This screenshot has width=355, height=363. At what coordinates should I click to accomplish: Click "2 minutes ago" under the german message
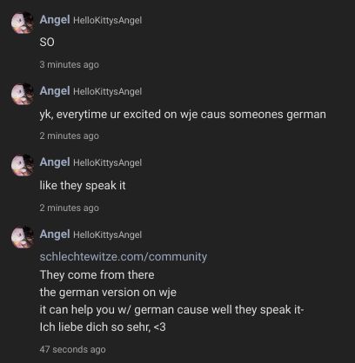tap(69, 135)
